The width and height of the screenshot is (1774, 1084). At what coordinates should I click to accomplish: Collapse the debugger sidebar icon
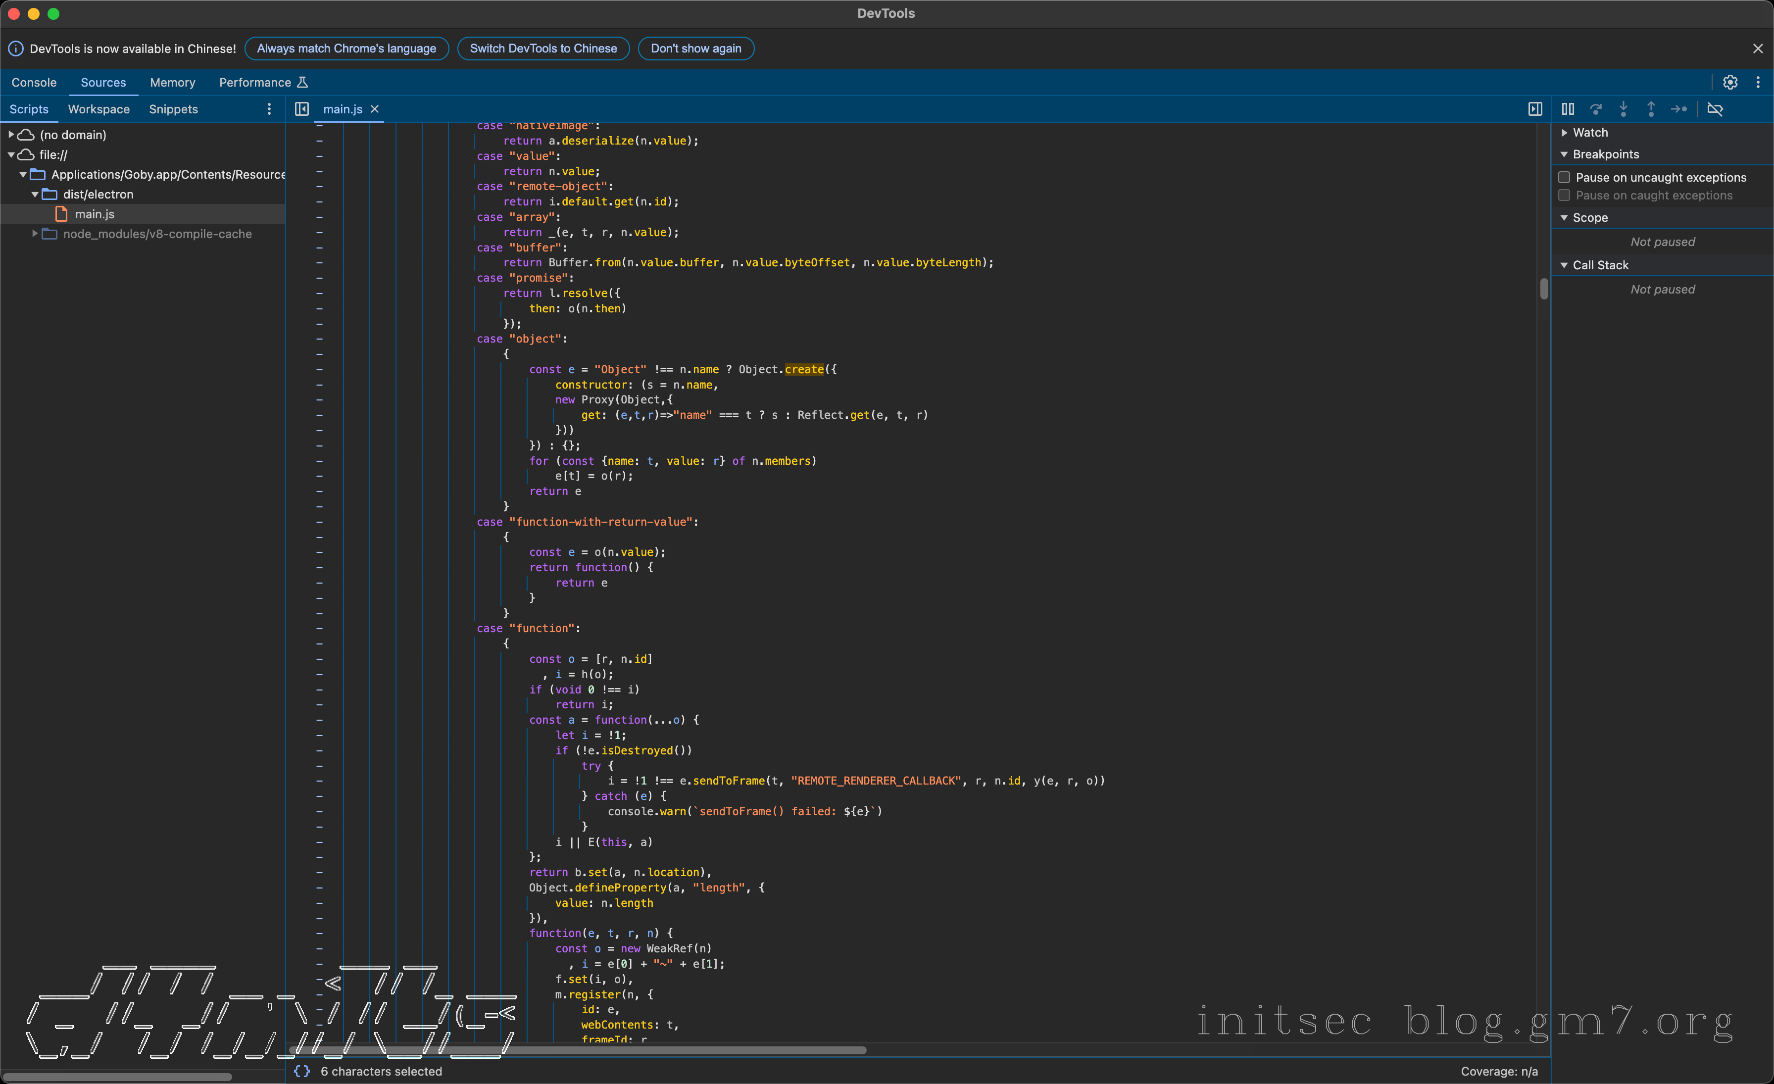[x=1535, y=109]
